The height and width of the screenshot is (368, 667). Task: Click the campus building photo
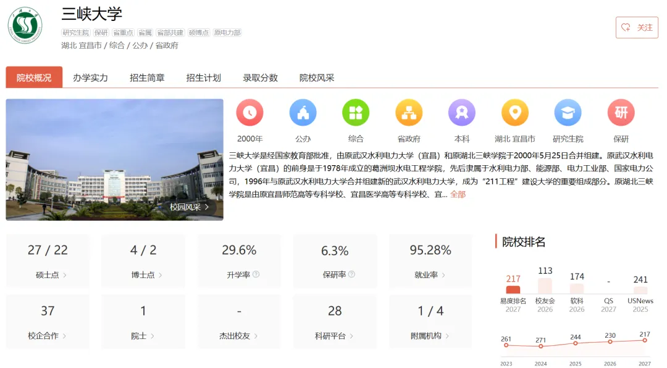pyautogui.click(x=114, y=160)
